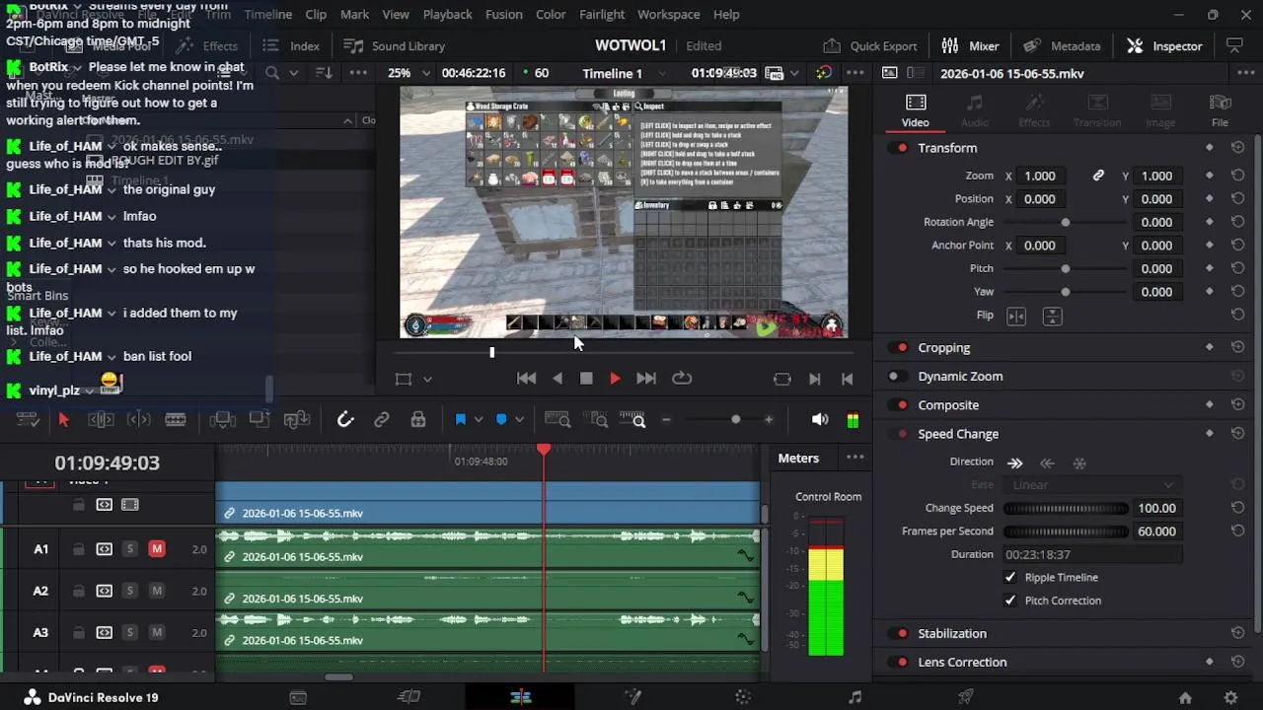Open the Metadata panel
The height and width of the screenshot is (710, 1263).
1062,46
